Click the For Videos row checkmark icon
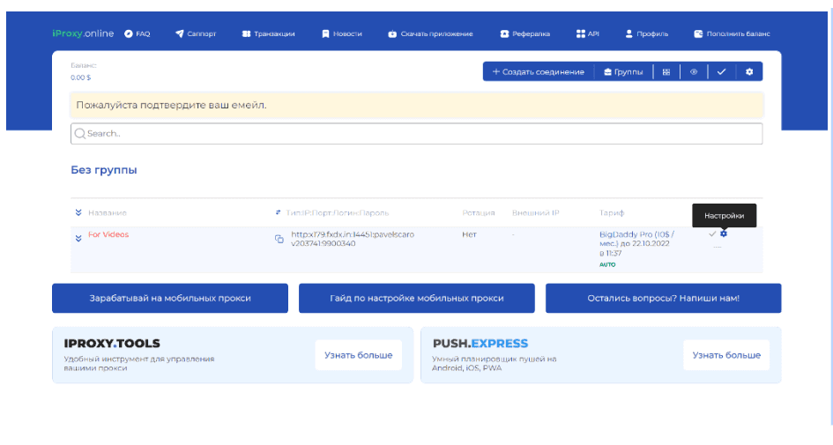833x445 pixels. pos(712,234)
